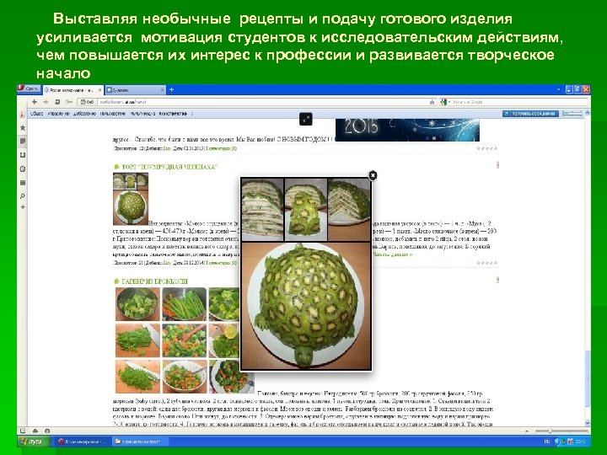Click the scroll down arrow of the page

(588, 423)
